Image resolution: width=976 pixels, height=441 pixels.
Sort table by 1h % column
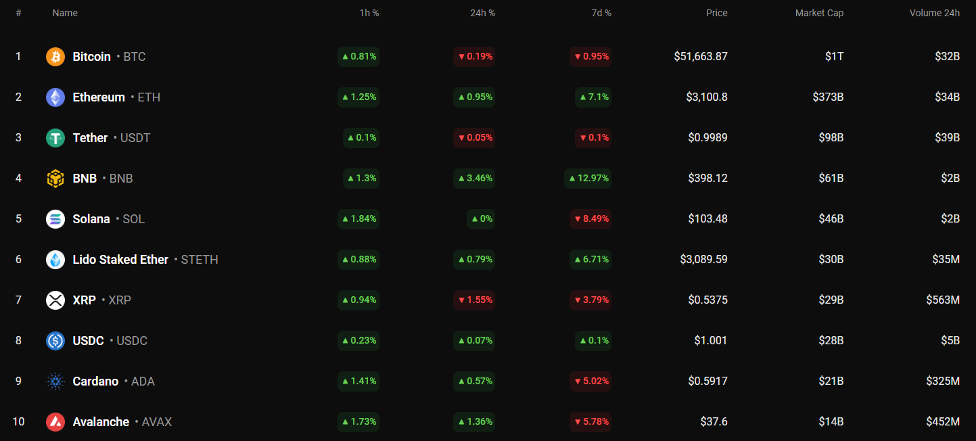click(x=369, y=13)
